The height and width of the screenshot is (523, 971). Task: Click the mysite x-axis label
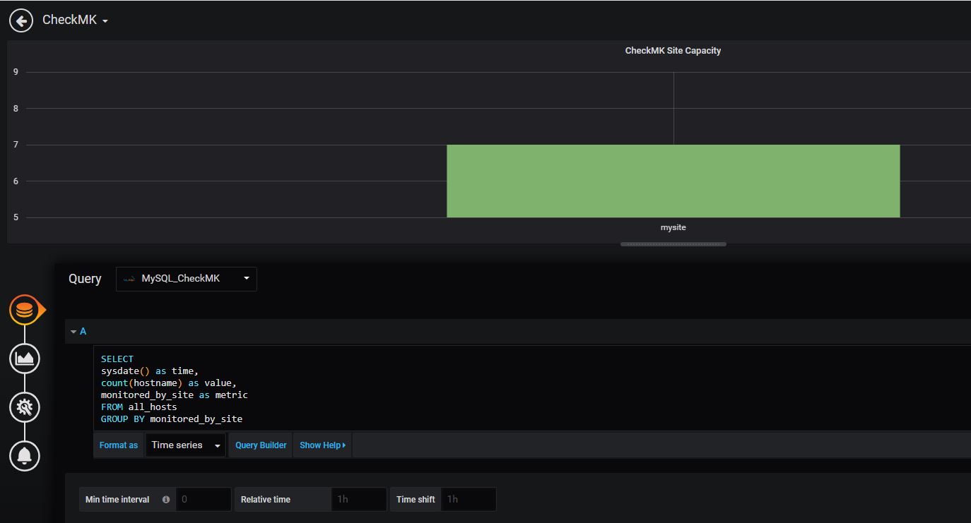pos(673,227)
